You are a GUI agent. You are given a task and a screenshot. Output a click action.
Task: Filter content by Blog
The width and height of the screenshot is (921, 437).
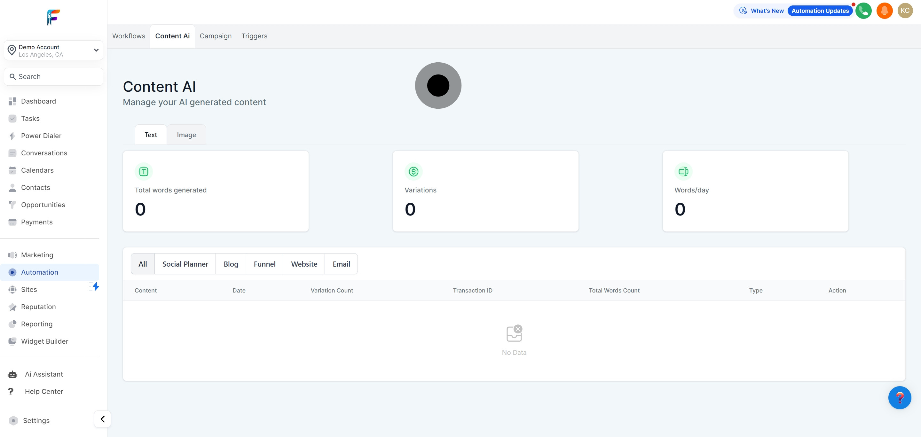(x=231, y=264)
